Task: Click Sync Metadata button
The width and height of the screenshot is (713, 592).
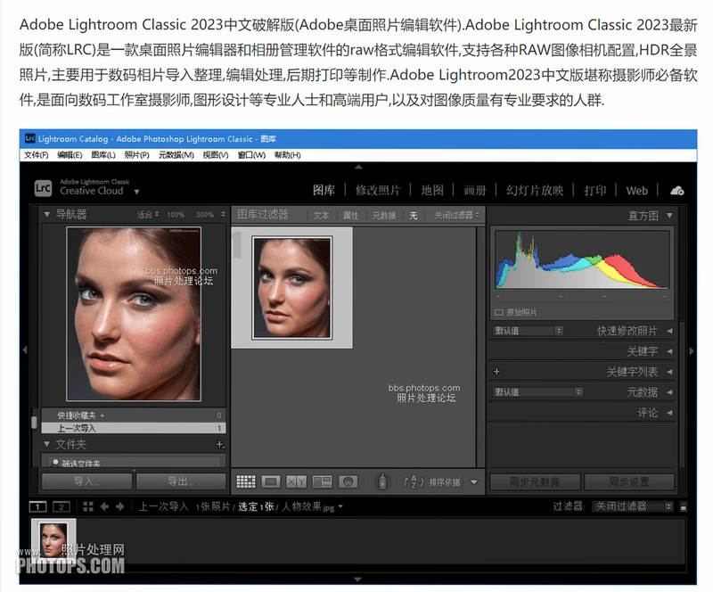Action: pos(535,481)
